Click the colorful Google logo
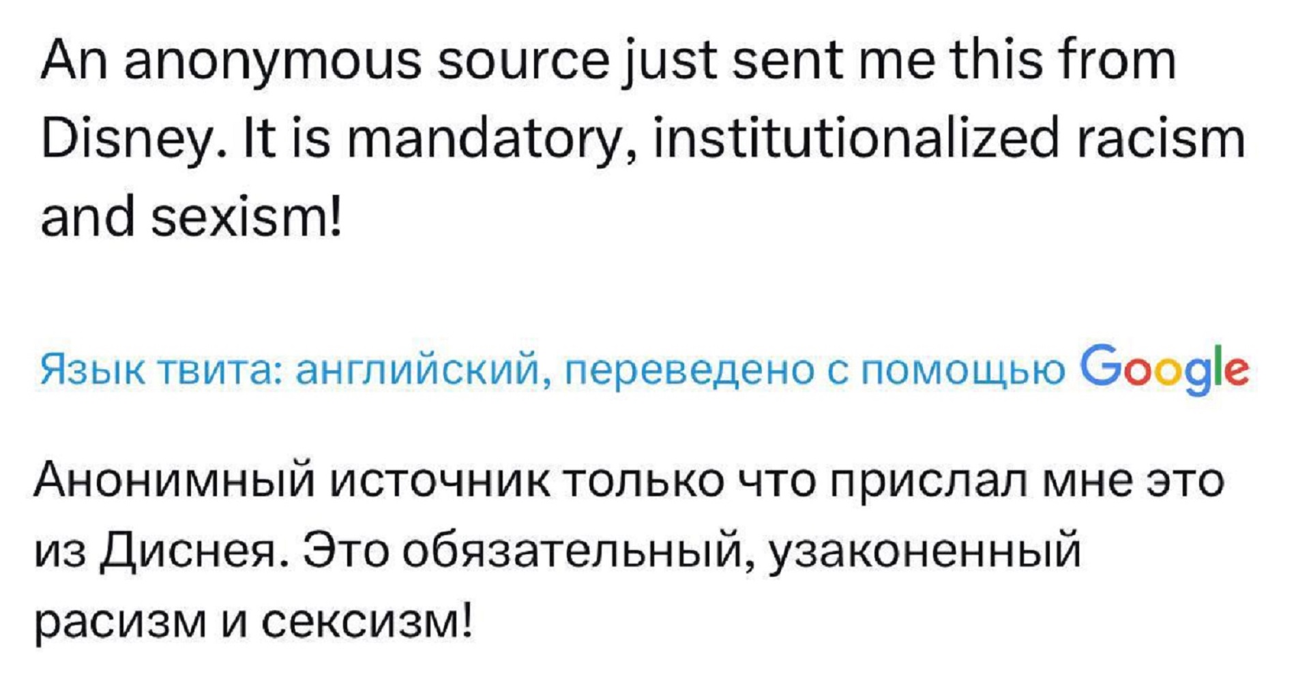1296x681 pixels. (1164, 369)
